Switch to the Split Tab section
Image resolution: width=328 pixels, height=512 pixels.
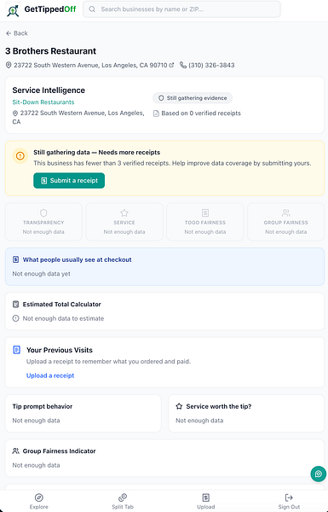(123, 501)
